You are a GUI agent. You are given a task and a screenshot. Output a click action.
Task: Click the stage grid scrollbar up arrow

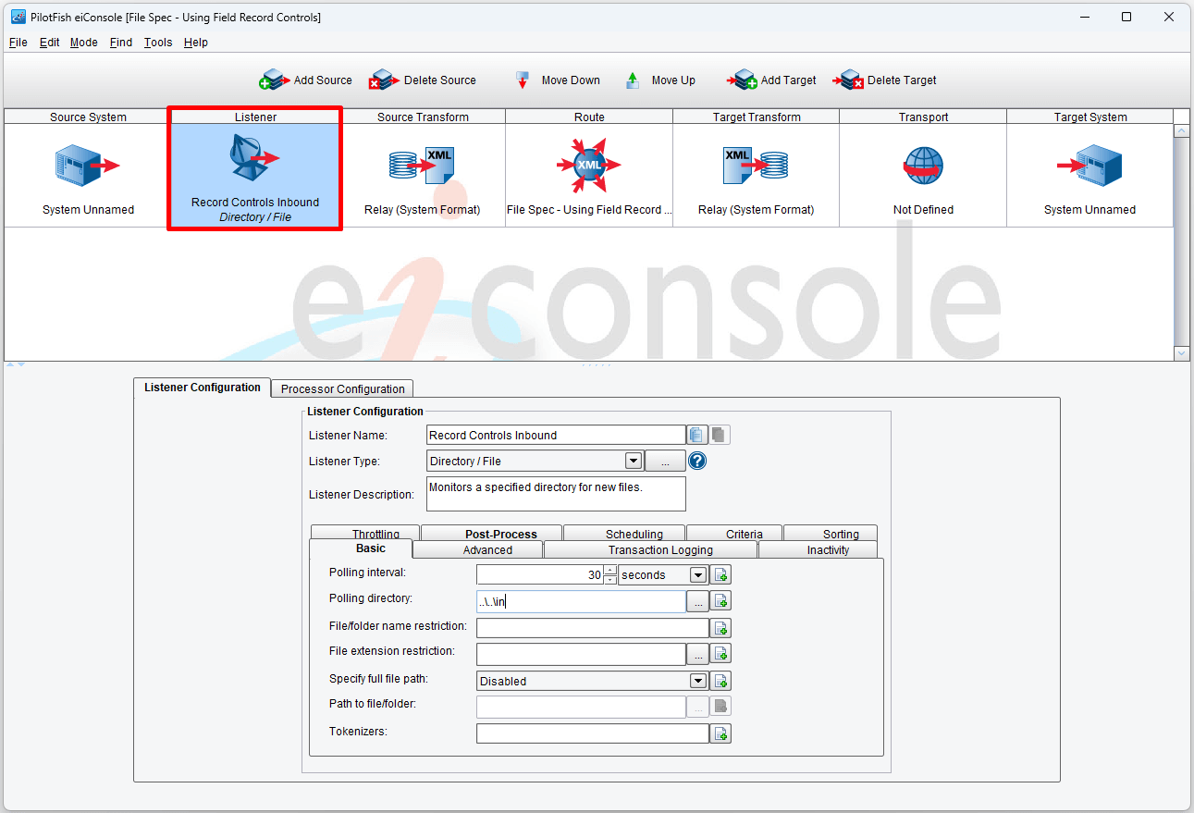tap(1181, 131)
